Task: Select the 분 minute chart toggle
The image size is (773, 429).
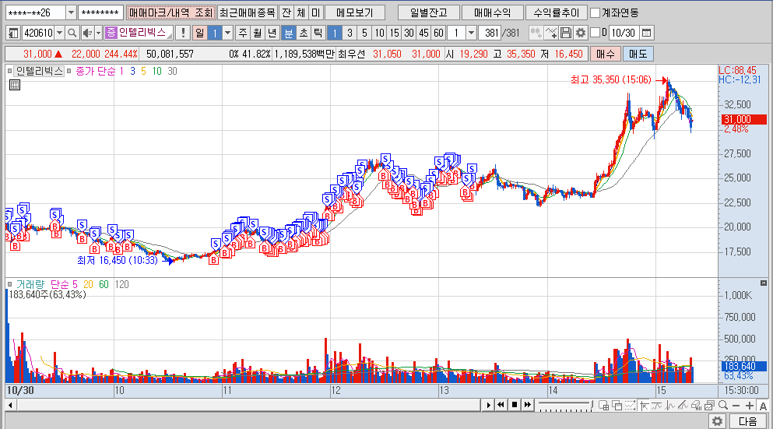Action: pos(288,33)
